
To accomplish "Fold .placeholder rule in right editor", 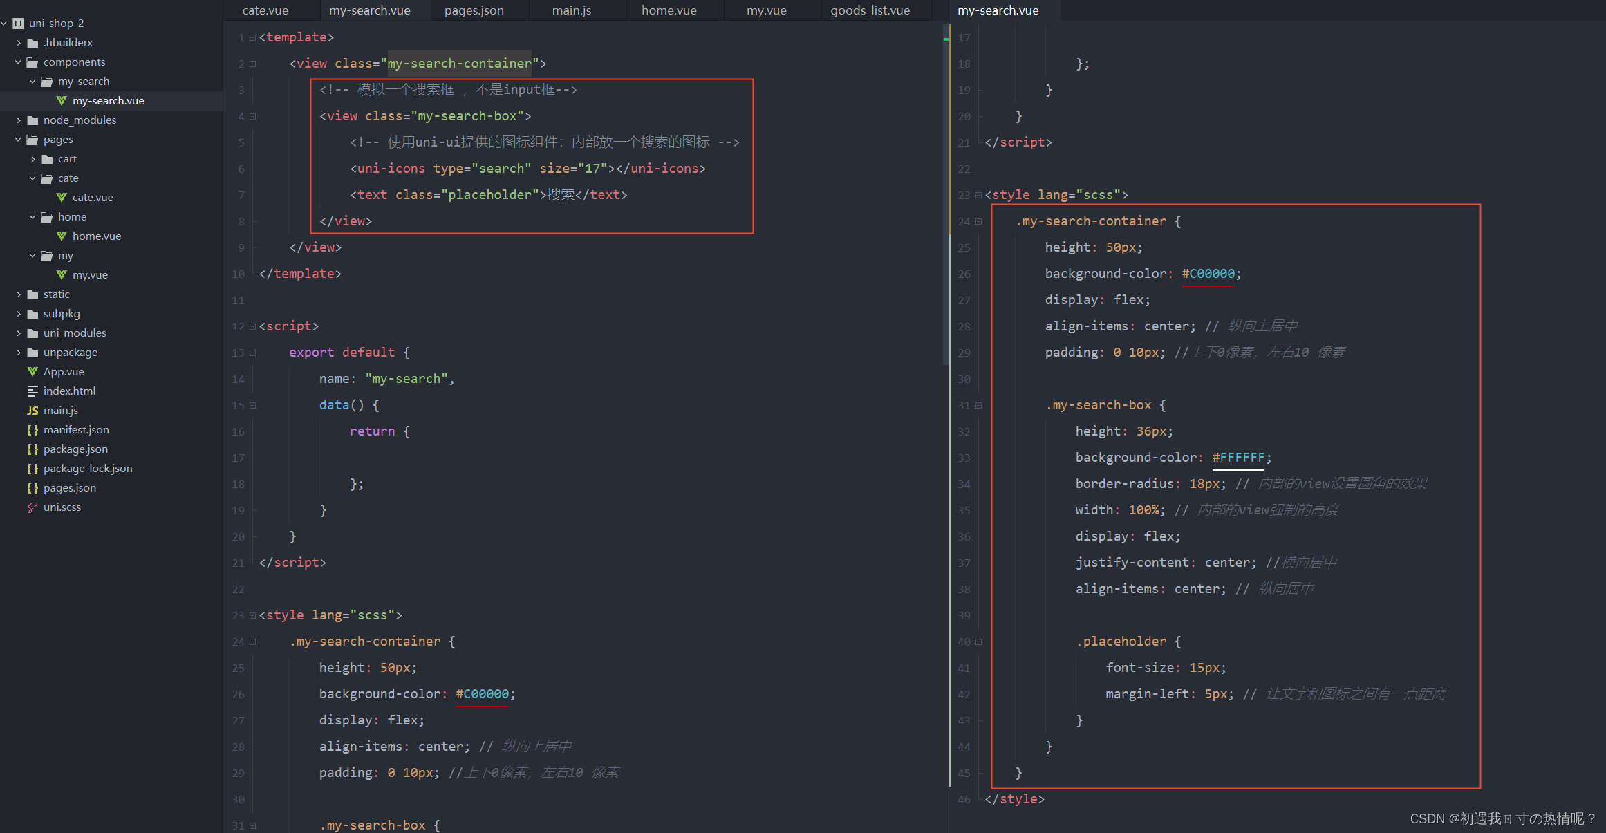I will click(x=978, y=642).
